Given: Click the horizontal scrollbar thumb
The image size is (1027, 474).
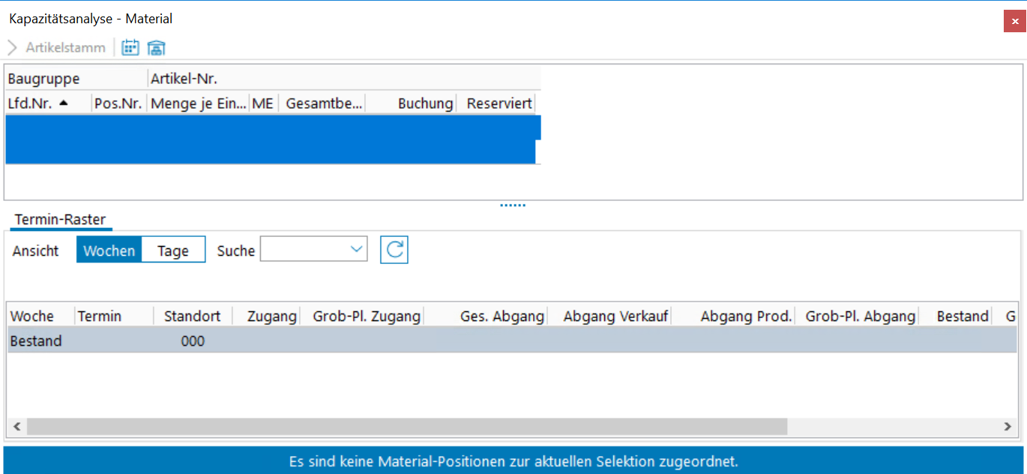Looking at the screenshot, I should coord(406,427).
